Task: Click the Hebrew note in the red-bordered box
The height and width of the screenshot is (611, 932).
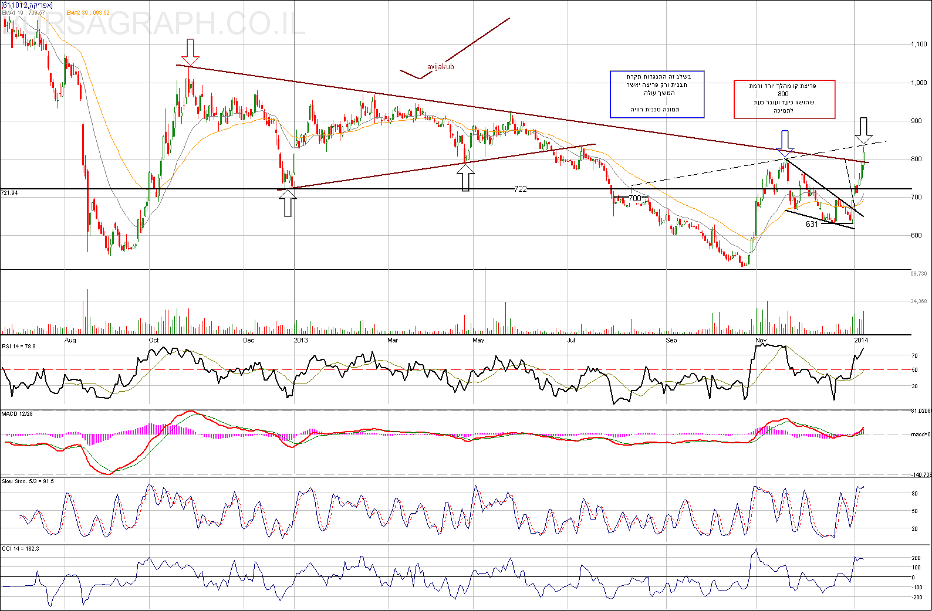Action: [x=784, y=99]
